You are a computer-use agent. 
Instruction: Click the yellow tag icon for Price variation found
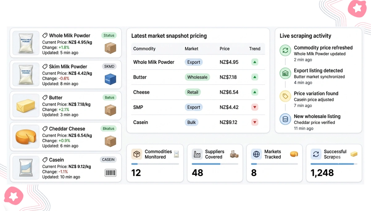[285, 96]
